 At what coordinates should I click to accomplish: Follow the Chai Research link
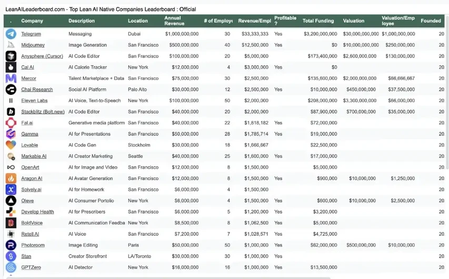coord(37,90)
